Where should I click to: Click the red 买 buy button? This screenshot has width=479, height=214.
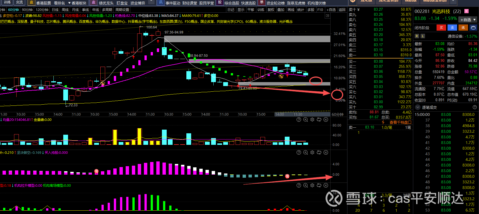pyautogui.click(x=441, y=28)
